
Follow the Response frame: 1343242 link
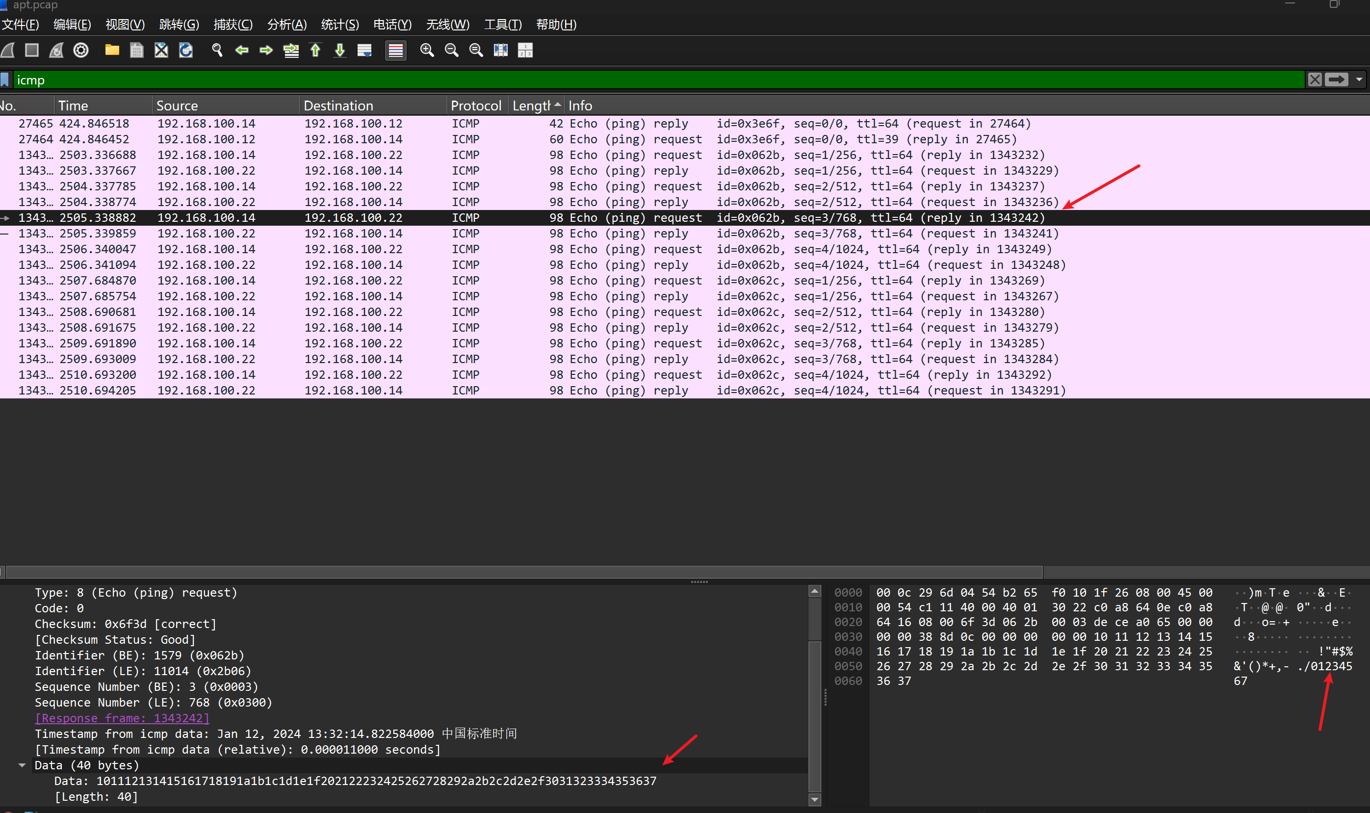coord(122,718)
